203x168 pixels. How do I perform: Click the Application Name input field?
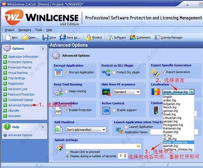pyautogui.click(x=174, y=132)
